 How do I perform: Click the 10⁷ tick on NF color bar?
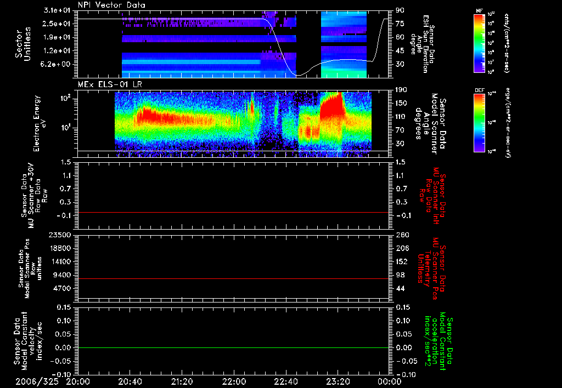pyautogui.click(x=491, y=62)
